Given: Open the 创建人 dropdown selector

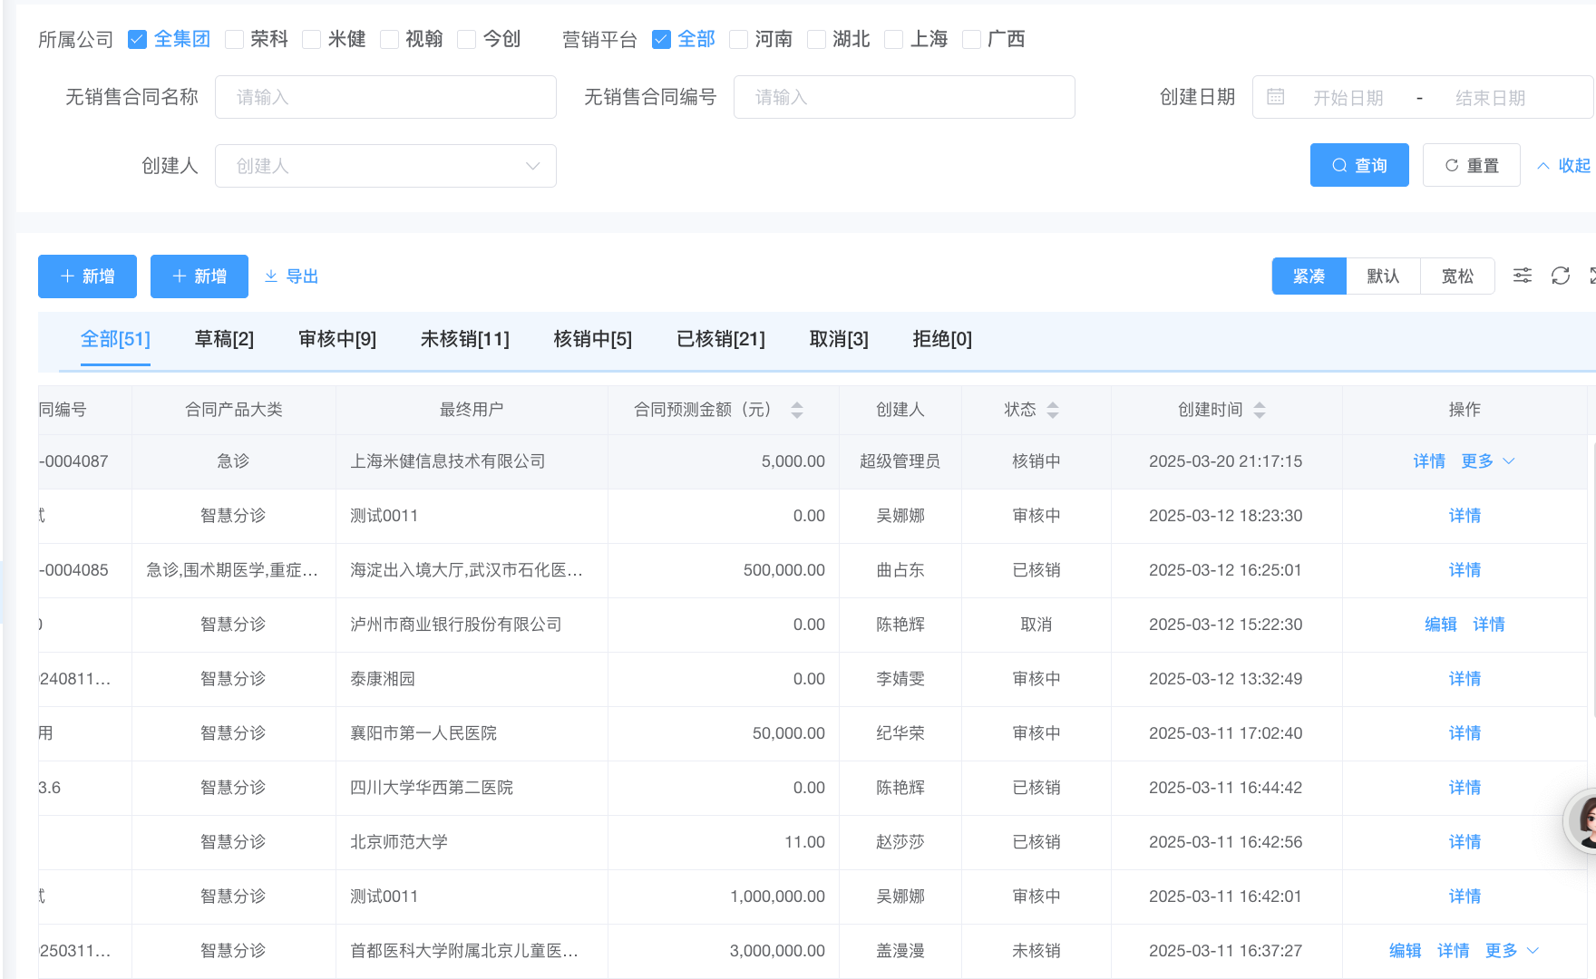Looking at the screenshot, I should click(x=385, y=166).
